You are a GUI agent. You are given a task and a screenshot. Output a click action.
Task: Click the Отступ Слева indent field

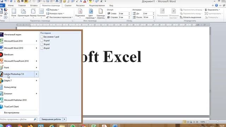[x=123, y=13]
